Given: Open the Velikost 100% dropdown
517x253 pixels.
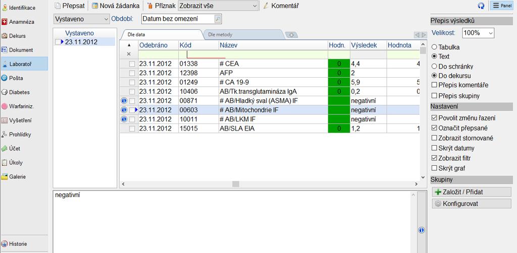Looking at the screenshot, I should (x=479, y=33).
